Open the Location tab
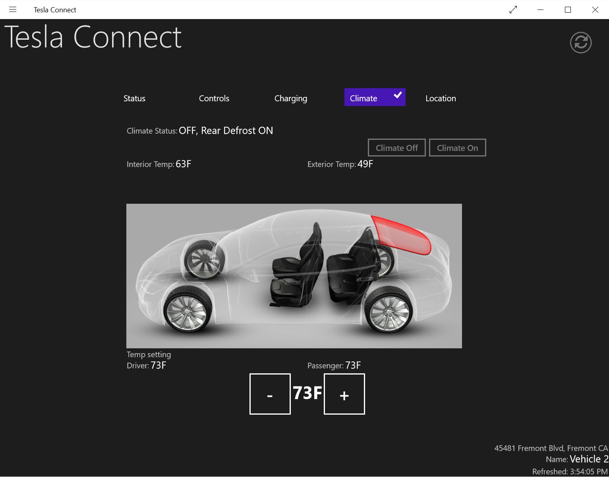This screenshot has width=609, height=477. (441, 98)
